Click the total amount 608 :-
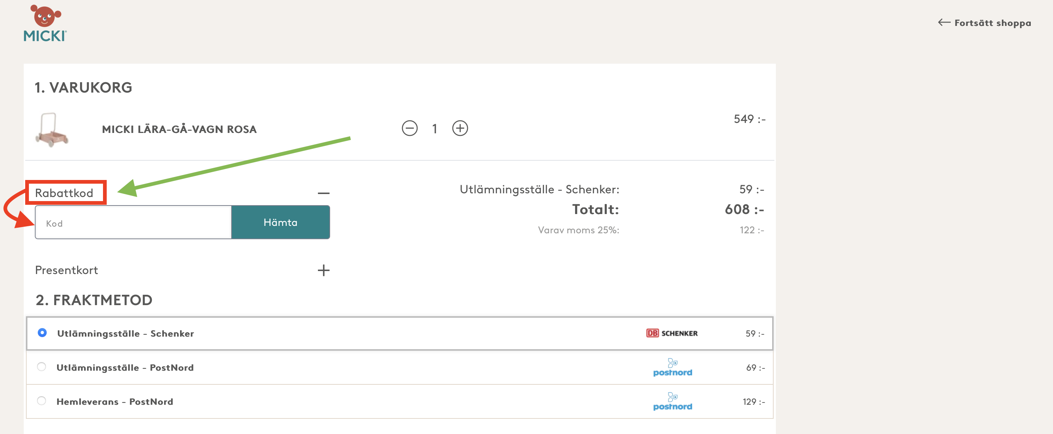 click(744, 209)
